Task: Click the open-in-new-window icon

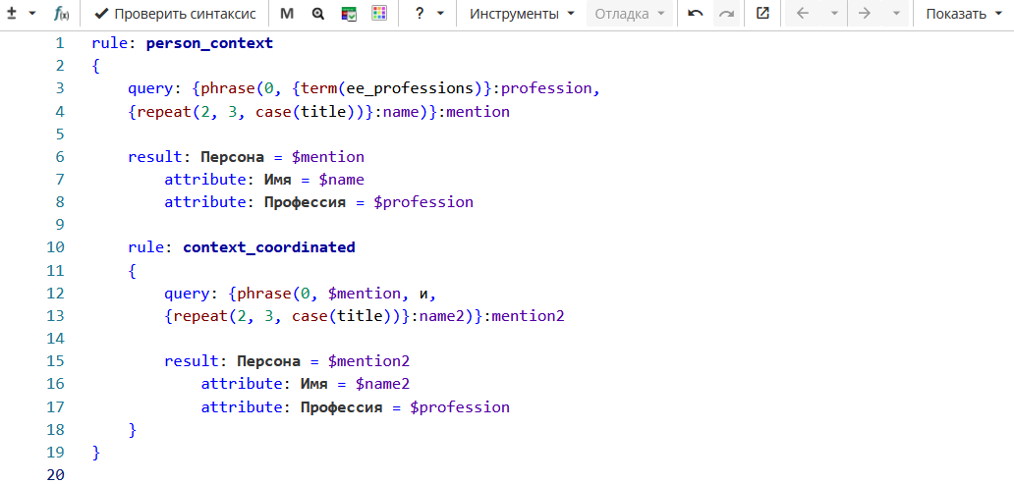Action: [763, 13]
